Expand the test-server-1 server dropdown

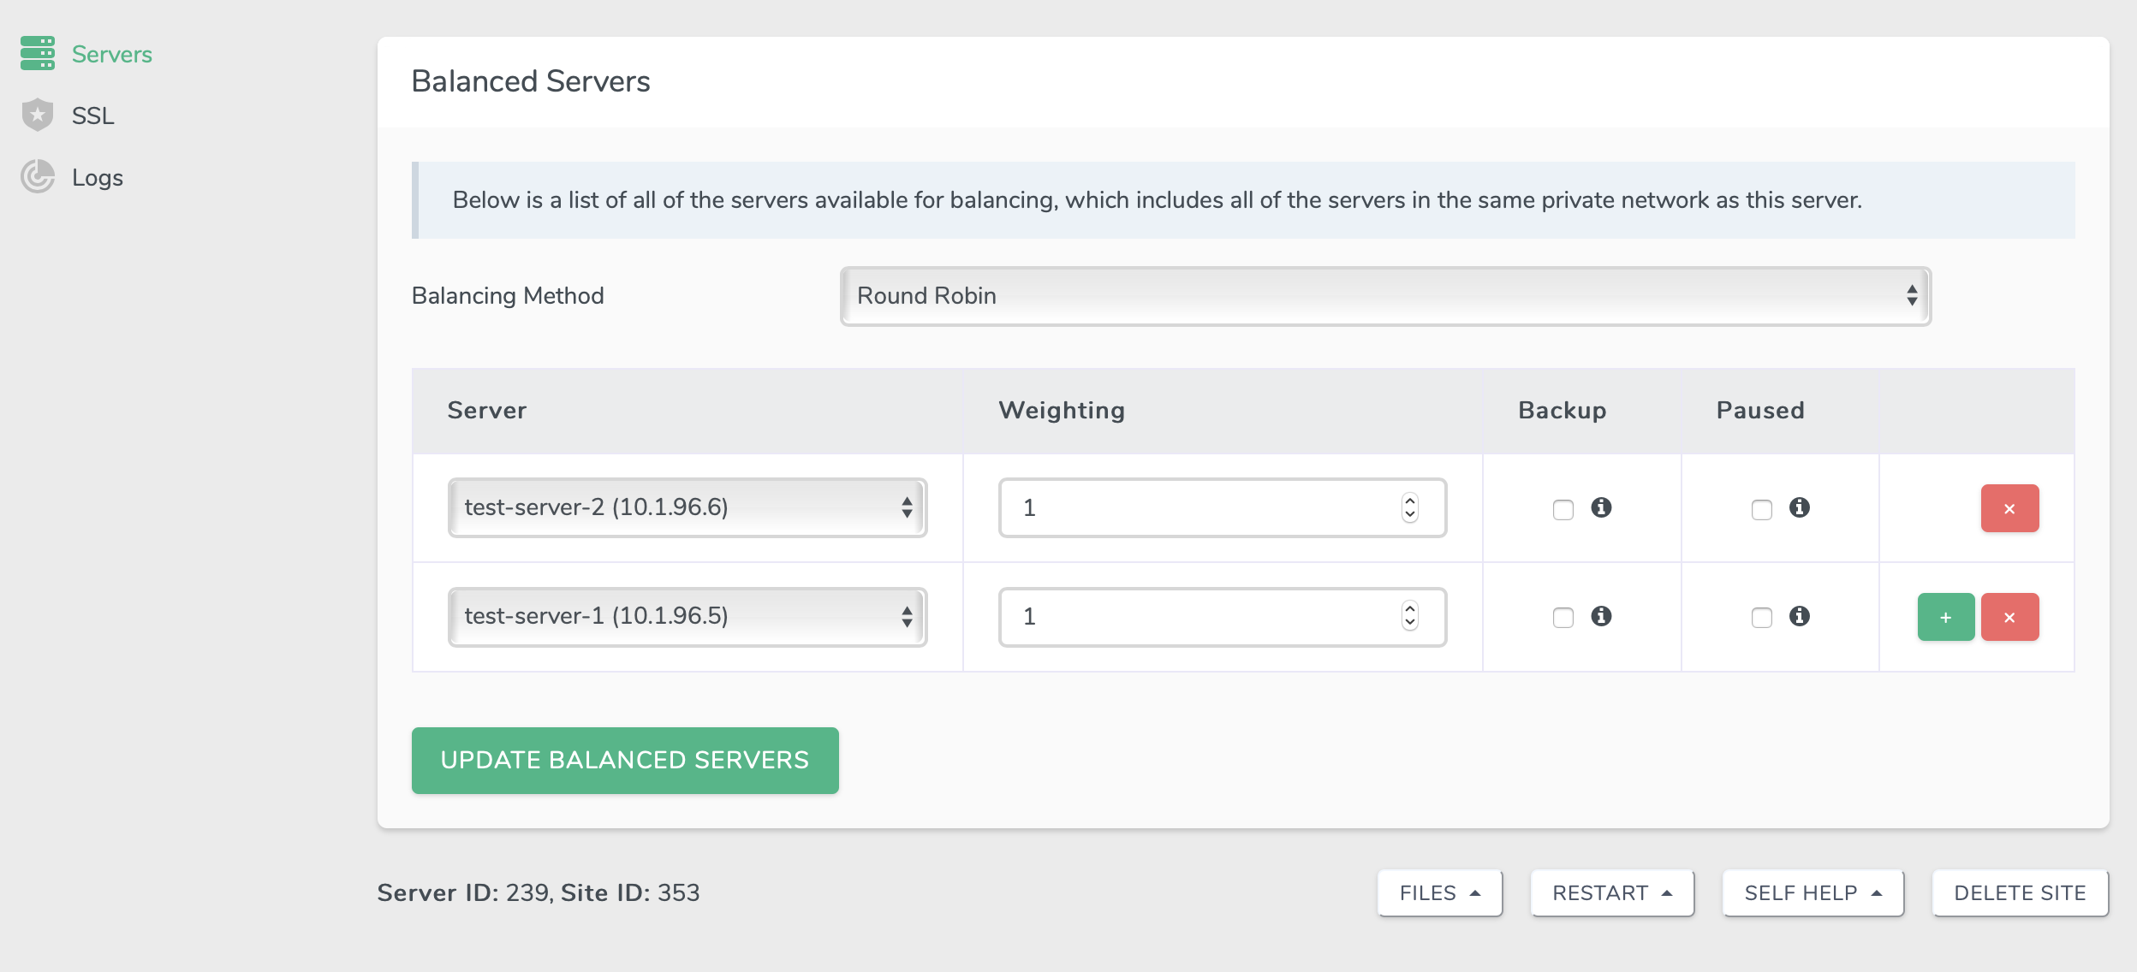pos(688,616)
